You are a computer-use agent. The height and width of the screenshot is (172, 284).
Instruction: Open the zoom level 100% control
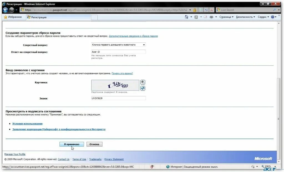(x=269, y=166)
